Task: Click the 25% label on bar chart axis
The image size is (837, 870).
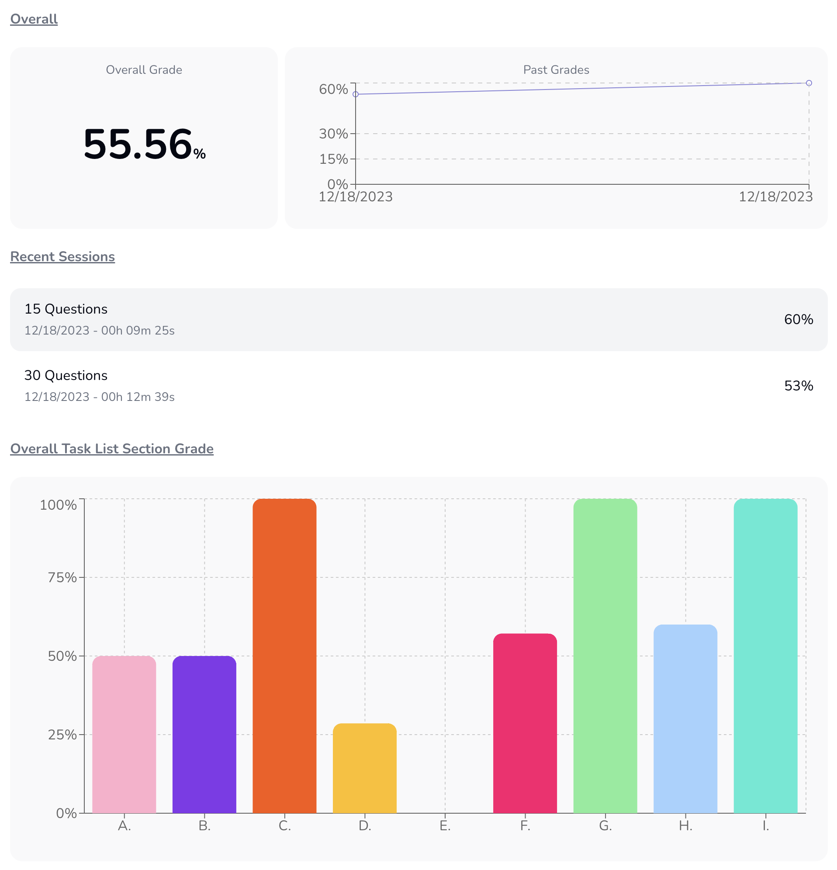Action: [62, 735]
